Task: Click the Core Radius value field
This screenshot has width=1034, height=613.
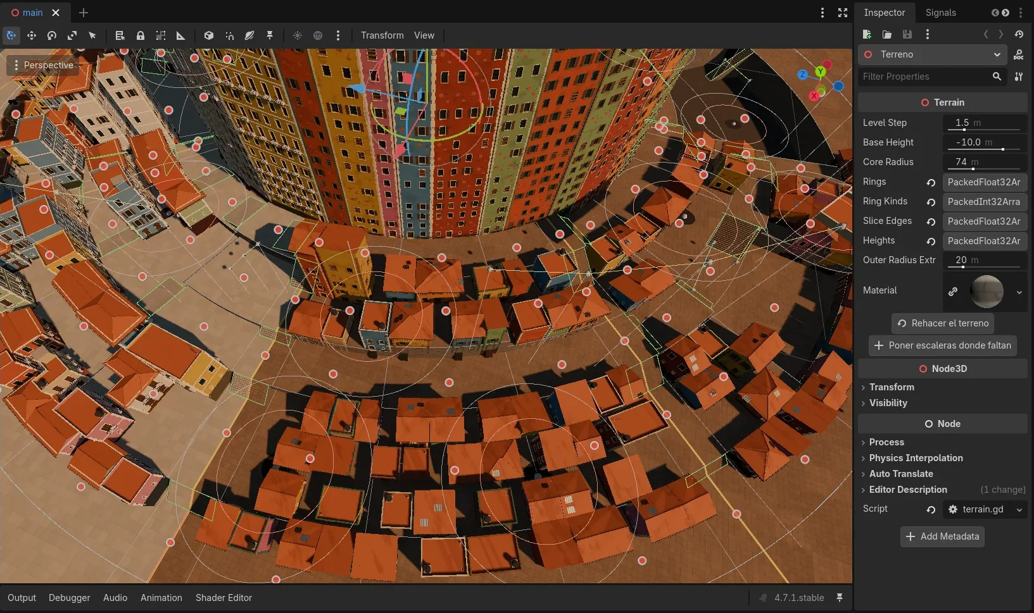Action: 985,162
